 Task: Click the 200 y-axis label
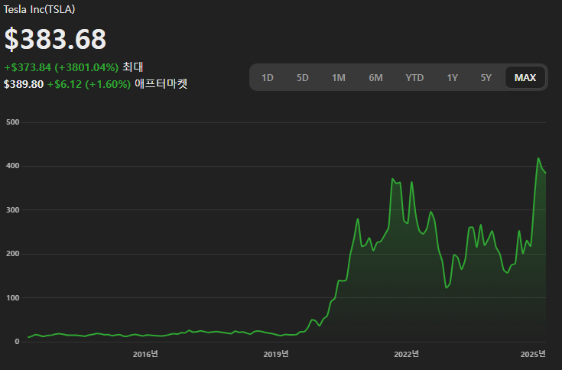12,254
